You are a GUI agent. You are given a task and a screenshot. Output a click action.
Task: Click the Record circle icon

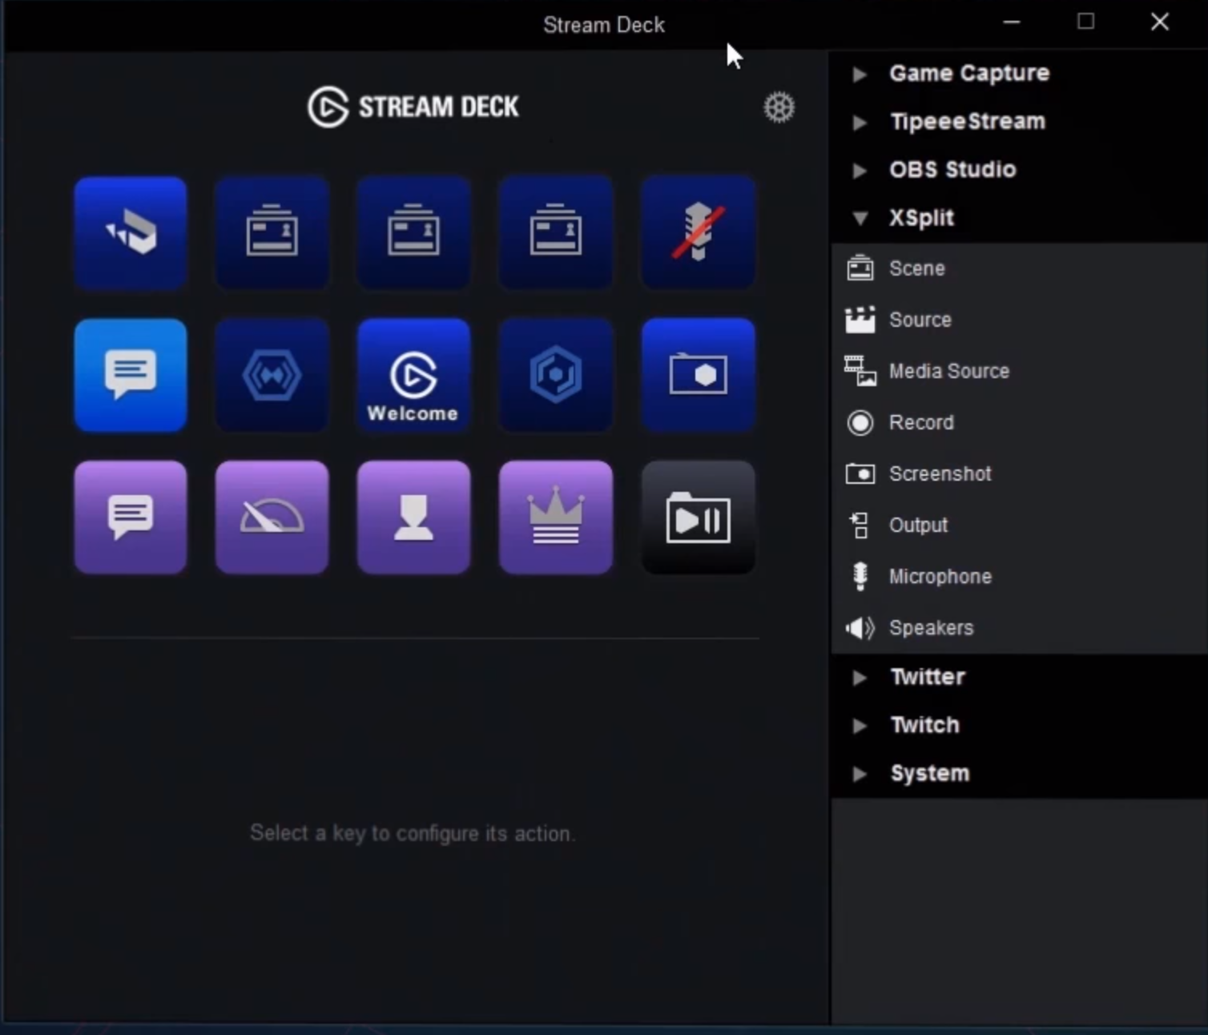[x=860, y=422]
